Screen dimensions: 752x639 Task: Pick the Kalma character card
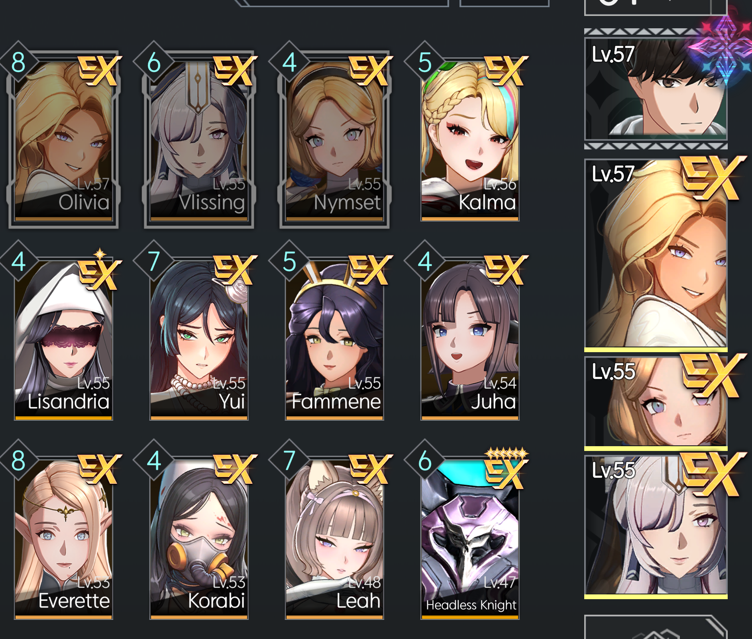[470, 139]
